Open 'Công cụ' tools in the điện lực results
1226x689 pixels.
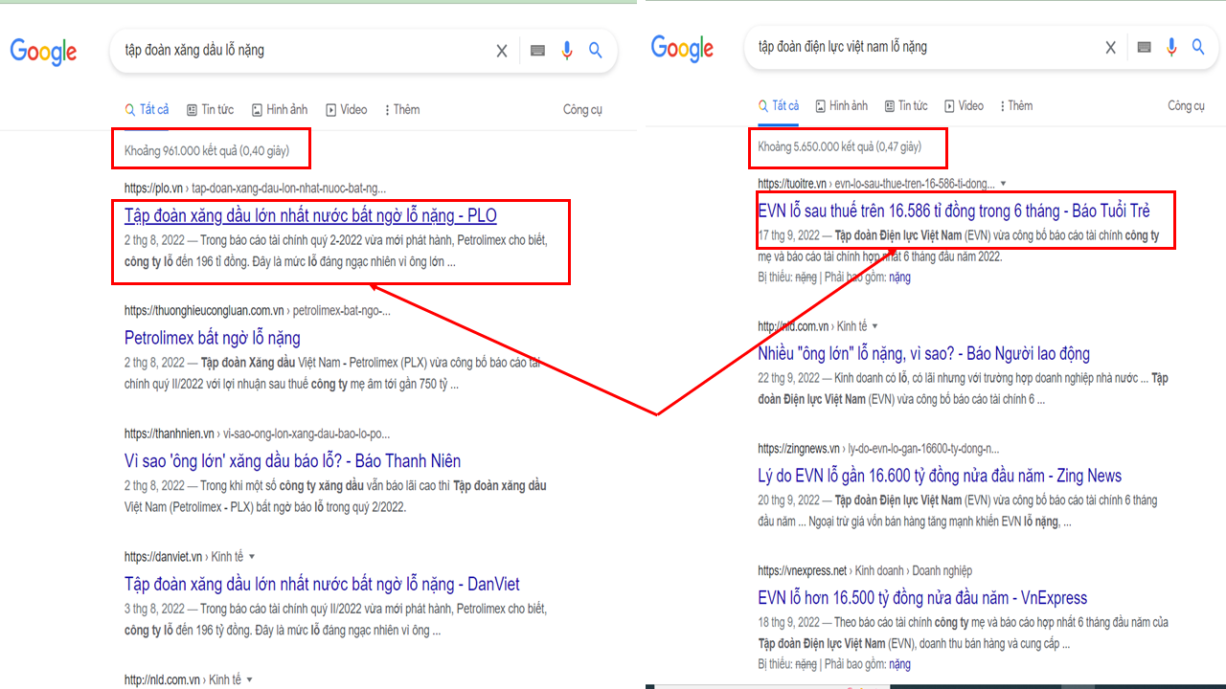coord(1186,106)
